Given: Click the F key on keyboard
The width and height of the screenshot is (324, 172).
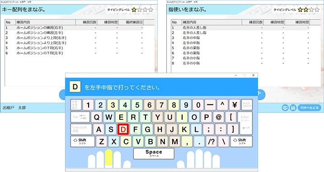Looking at the screenshot, I should point(136,129).
